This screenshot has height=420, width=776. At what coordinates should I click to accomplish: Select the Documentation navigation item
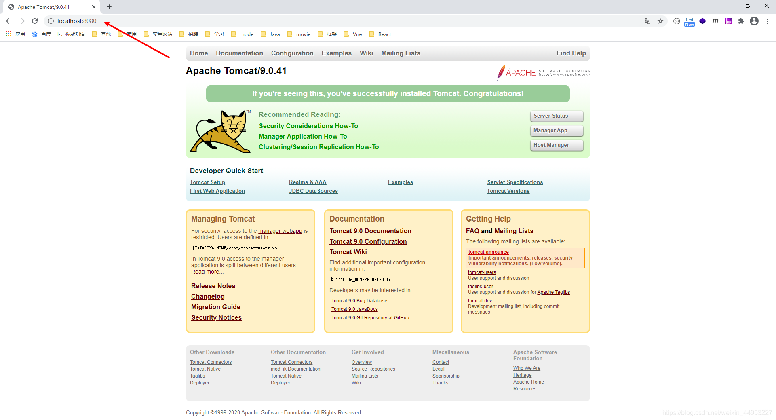(239, 53)
